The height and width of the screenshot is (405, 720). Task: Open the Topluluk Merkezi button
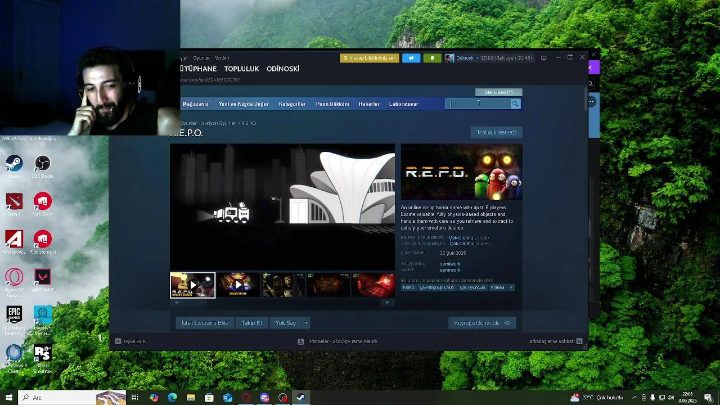tap(496, 132)
